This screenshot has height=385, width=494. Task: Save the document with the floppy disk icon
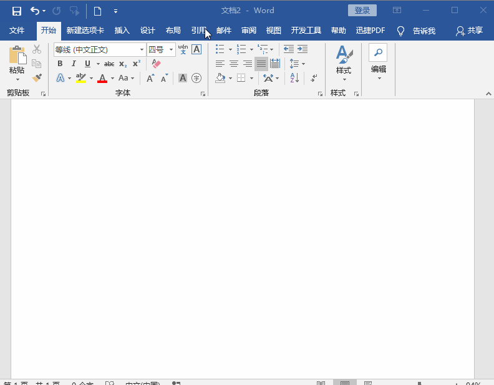(x=16, y=11)
